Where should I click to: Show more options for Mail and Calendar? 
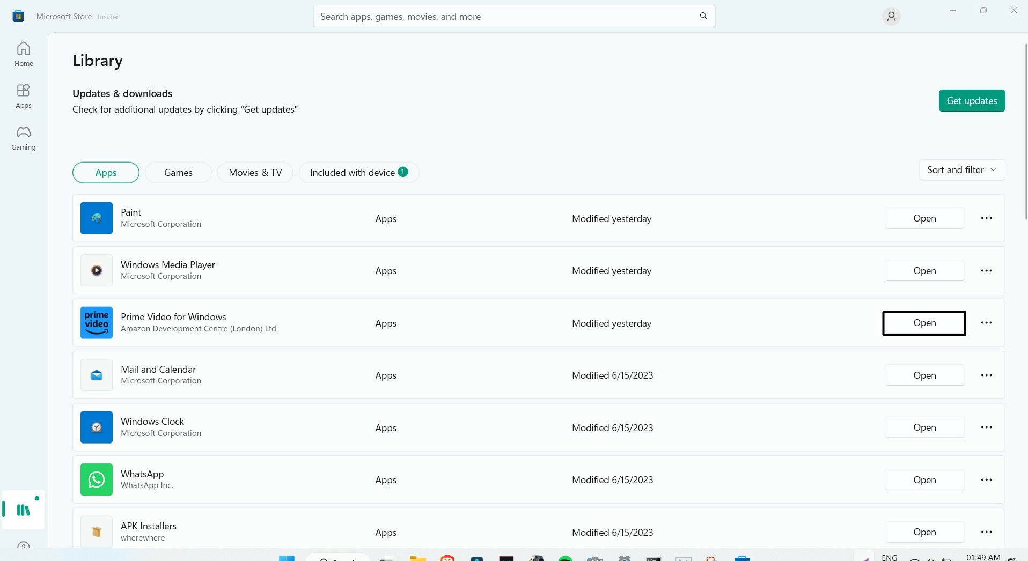pos(986,375)
